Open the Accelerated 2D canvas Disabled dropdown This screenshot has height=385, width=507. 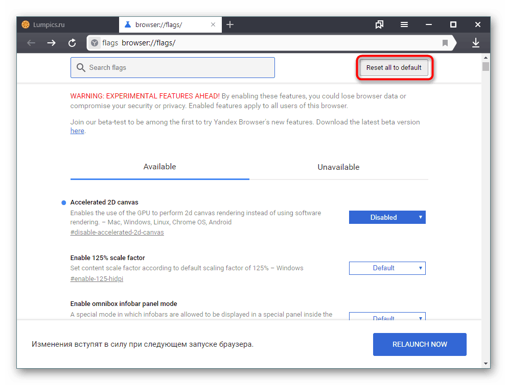click(x=387, y=217)
